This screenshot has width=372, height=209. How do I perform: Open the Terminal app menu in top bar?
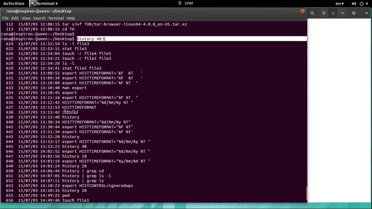pyautogui.click(x=44, y=3)
